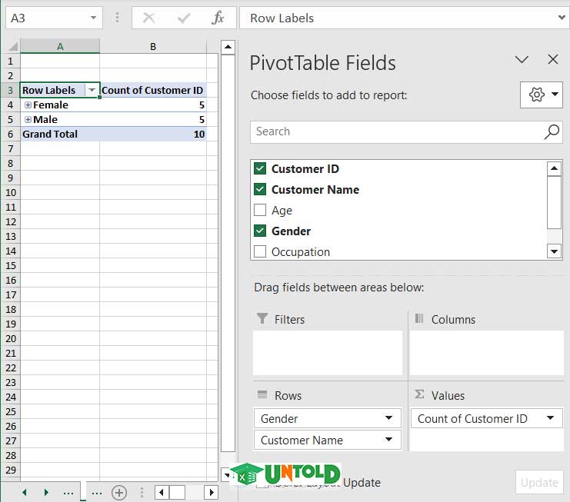The height and width of the screenshot is (502, 570).
Task: Click the field list scrollbar thumb
Action: (554, 202)
